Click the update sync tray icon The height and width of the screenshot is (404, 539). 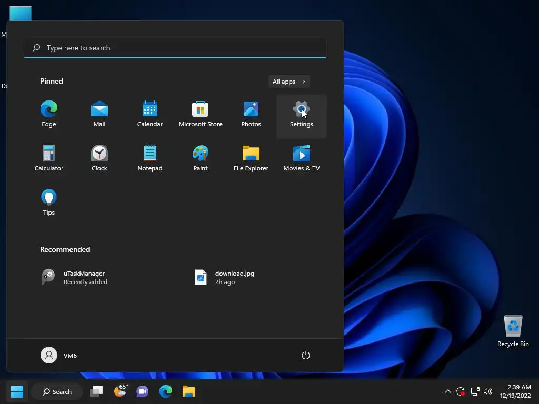460,391
